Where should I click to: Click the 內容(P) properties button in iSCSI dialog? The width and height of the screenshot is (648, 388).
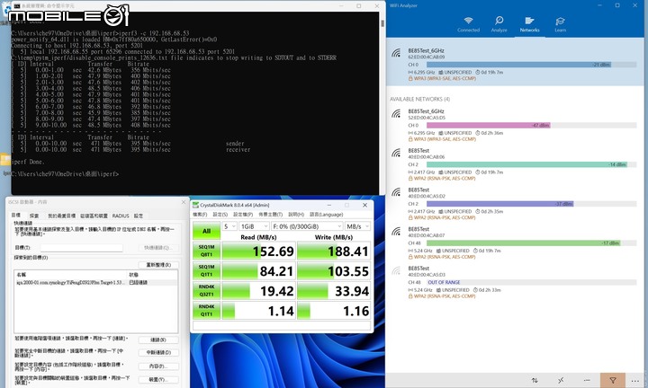158,366
